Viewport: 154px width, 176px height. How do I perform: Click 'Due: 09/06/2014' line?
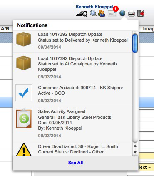pos(55,123)
